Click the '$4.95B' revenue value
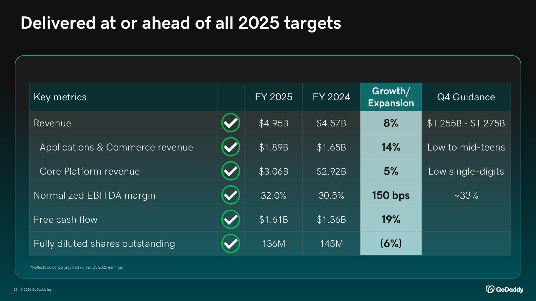This screenshot has height=301, width=536. tap(274, 123)
